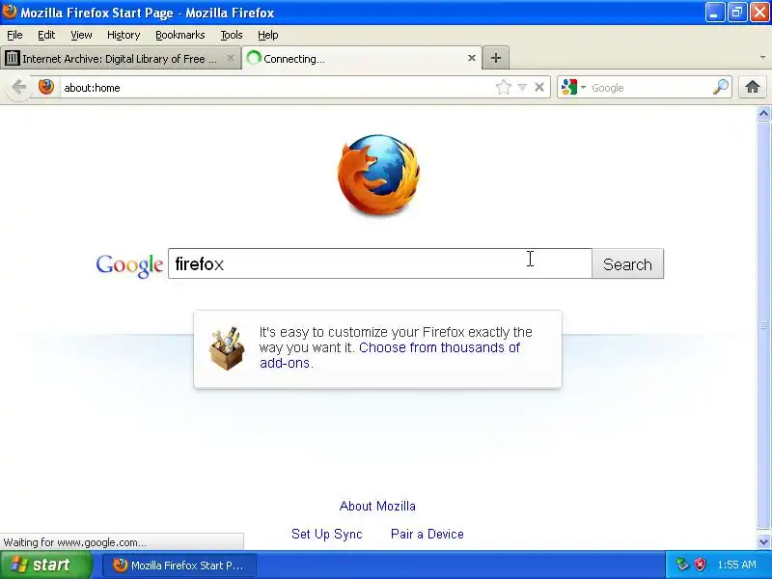Click the vertical scrollbar thumb

763,325
